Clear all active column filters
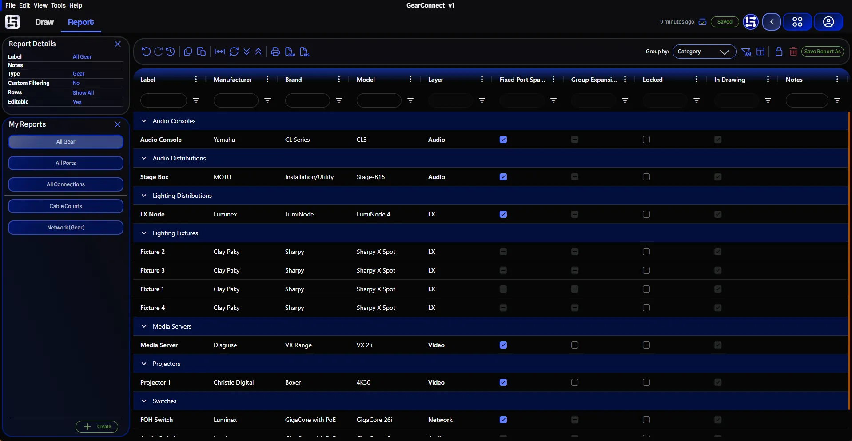 point(747,52)
